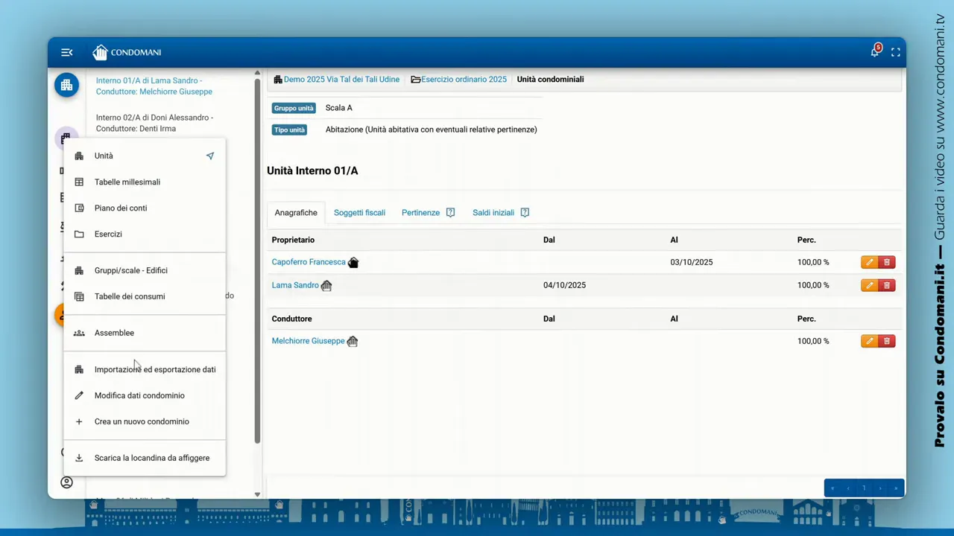The width and height of the screenshot is (954, 536).
Task: Switch to Soggetti fiscali tab
Action: pyautogui.click(x=359, y=213)
